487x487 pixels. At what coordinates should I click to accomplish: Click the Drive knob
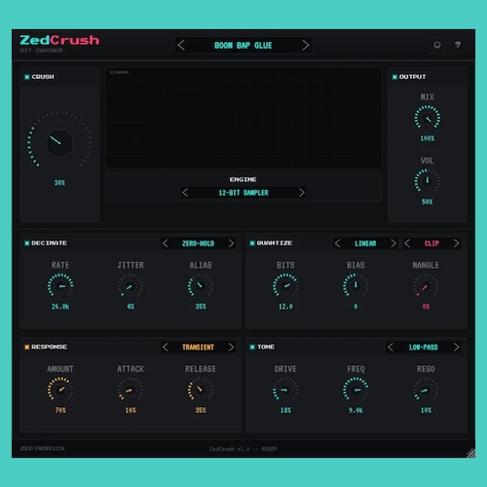pos(285,390)
